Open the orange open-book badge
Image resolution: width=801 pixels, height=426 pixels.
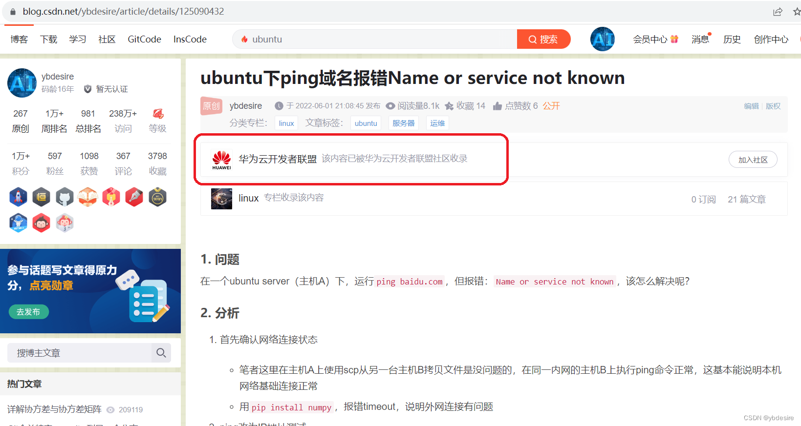(x=88, y=197)
